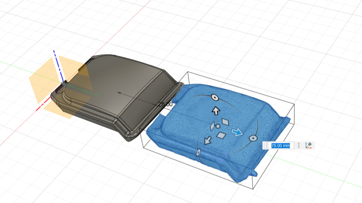Open the three-dot options menu beside distance
The width and height of the screenshot is (362, 203).
tap(299, 146)
